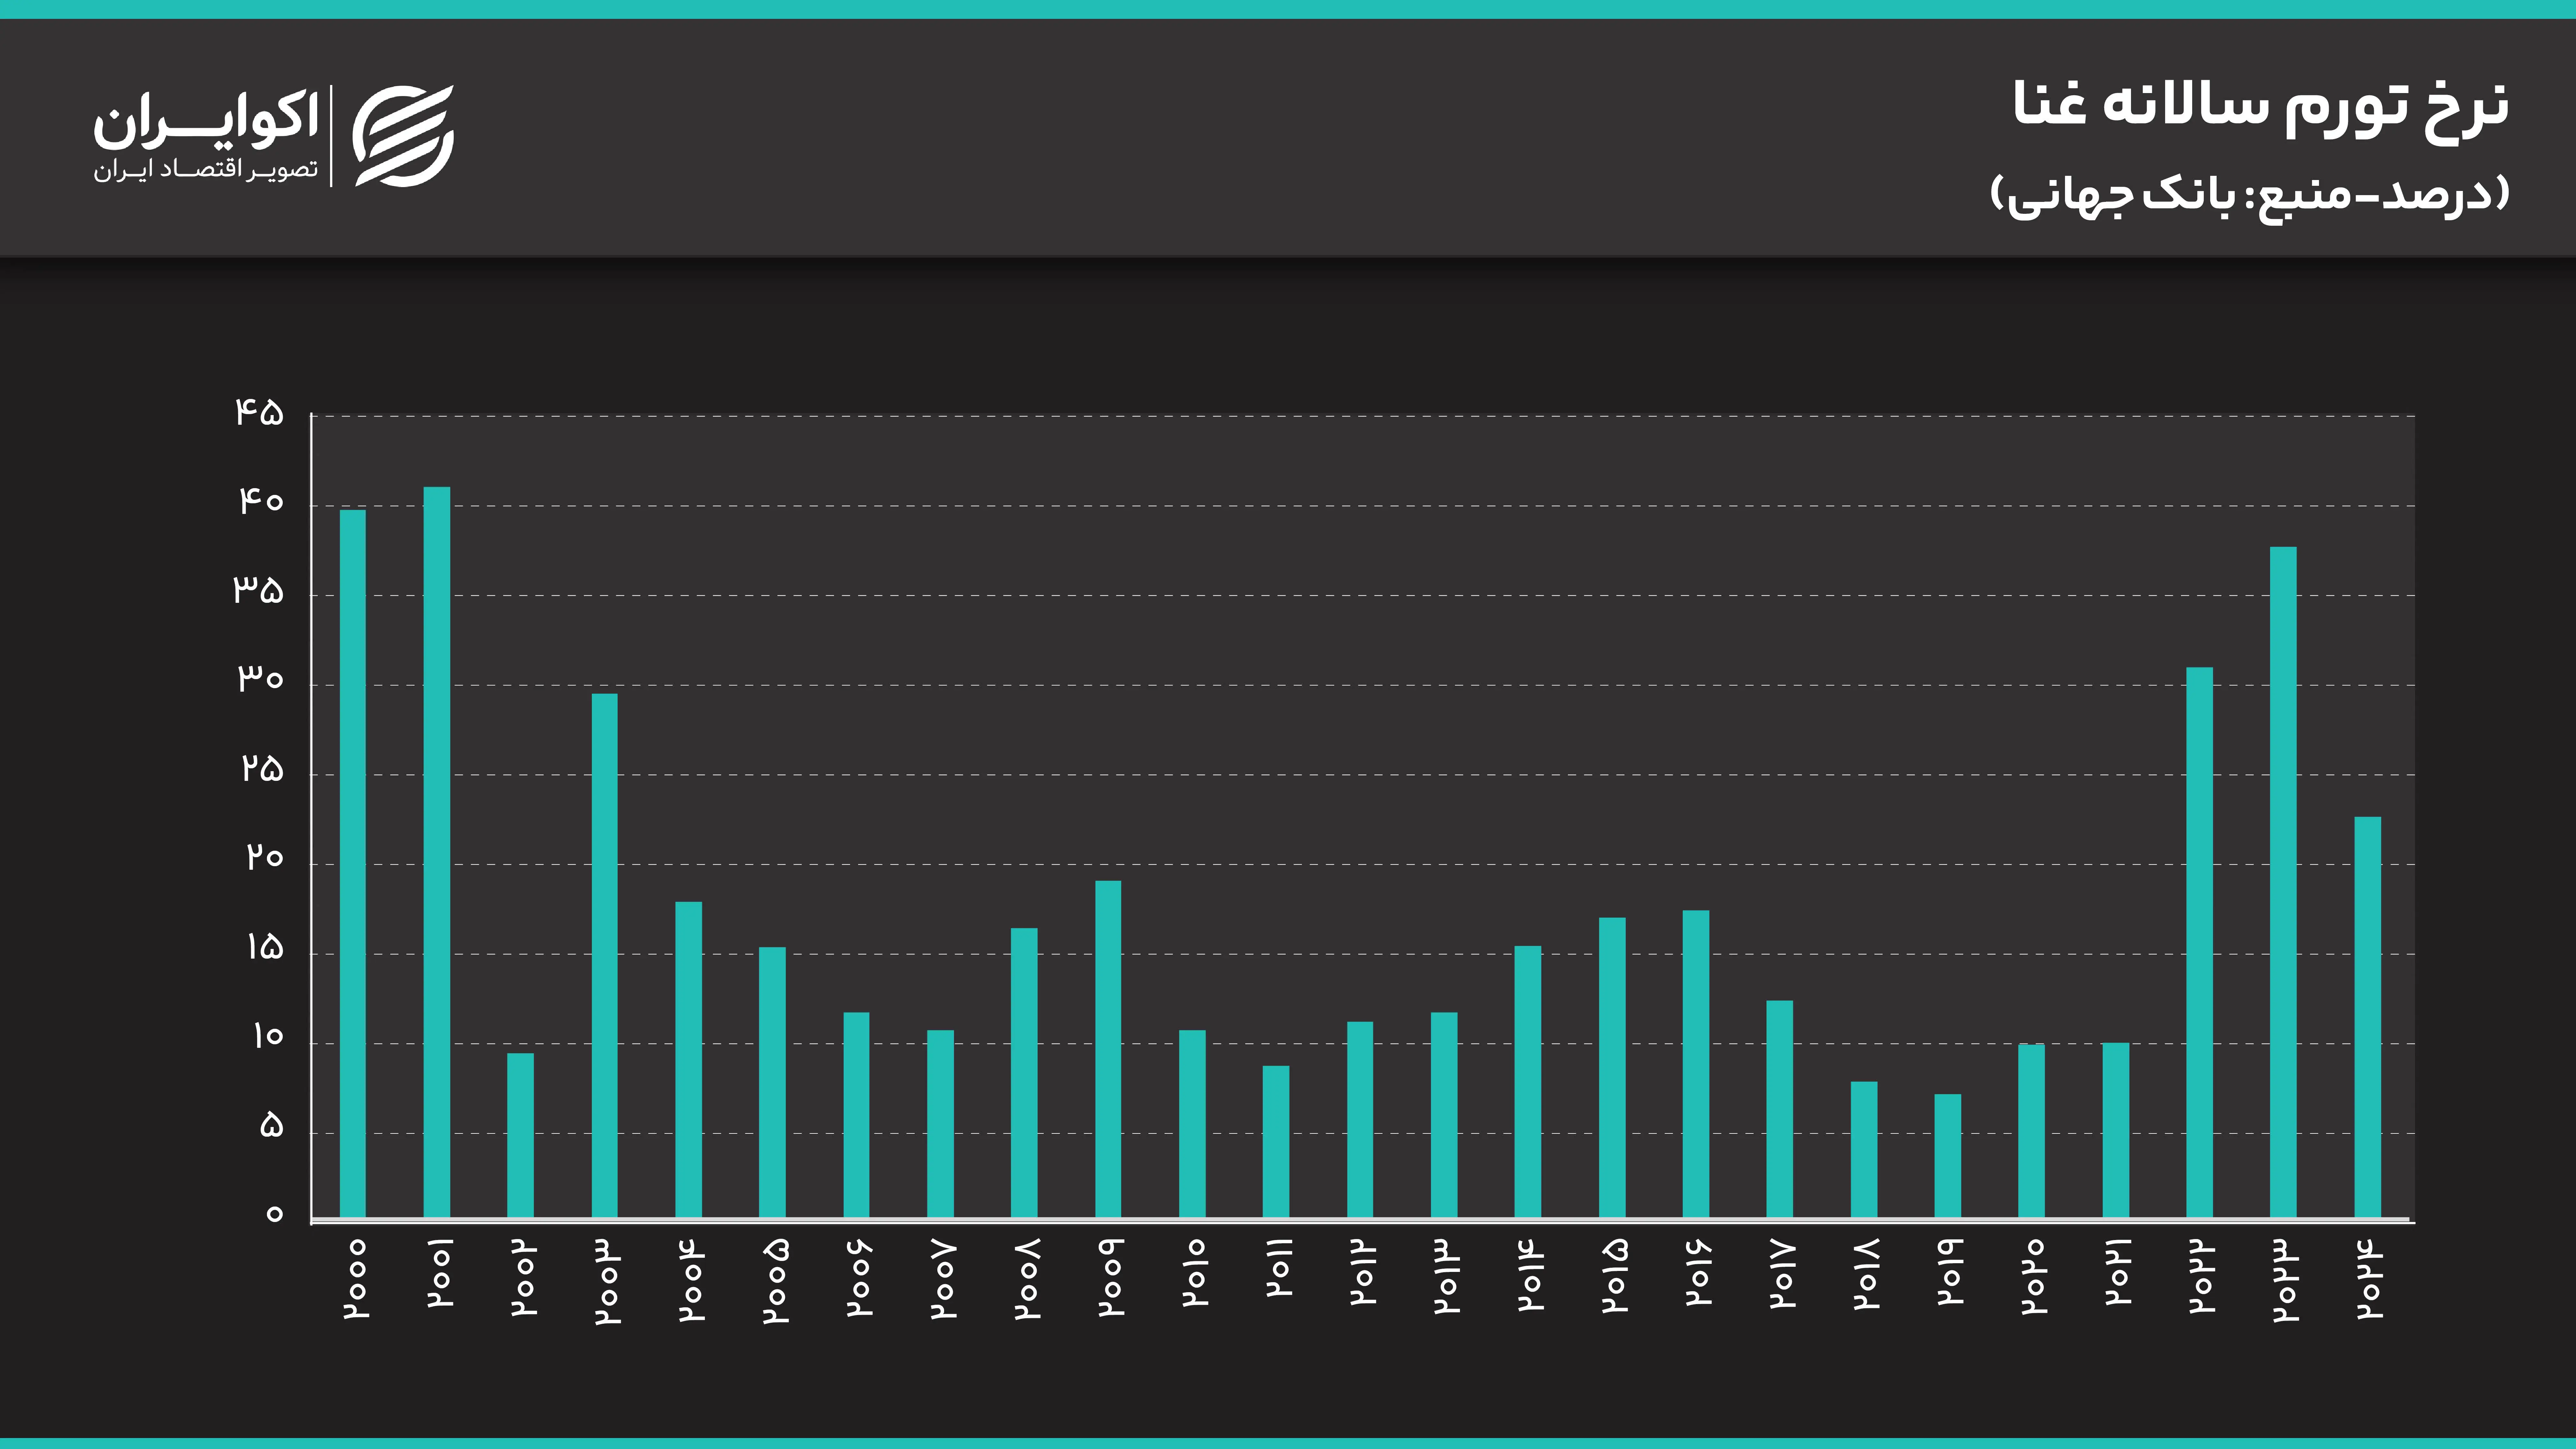
Task: Click the bar for year 2022
Action: (x=2200, y=942)
